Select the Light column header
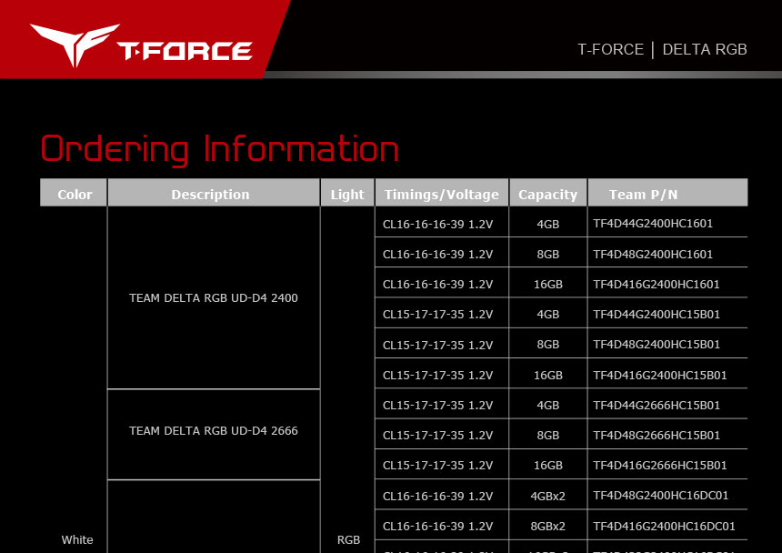 [347, 194]
